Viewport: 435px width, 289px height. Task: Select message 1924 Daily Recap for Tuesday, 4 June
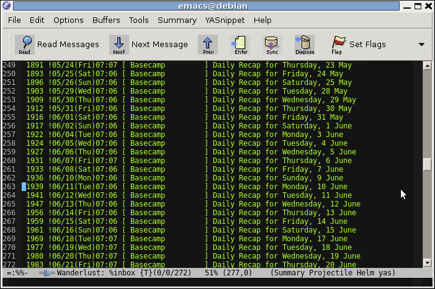(x=187, y=143)
